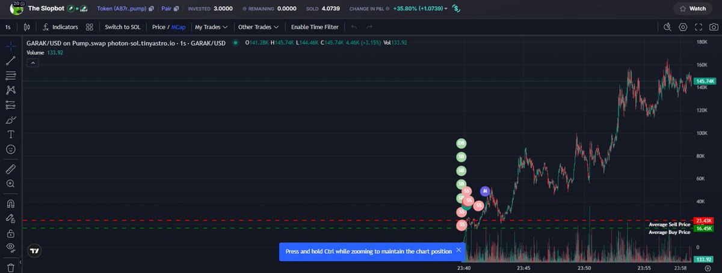This screenshot has height=273, width=722.
Task: Click the Volume 133.92 indicator legend
Action: pos(45,53)
